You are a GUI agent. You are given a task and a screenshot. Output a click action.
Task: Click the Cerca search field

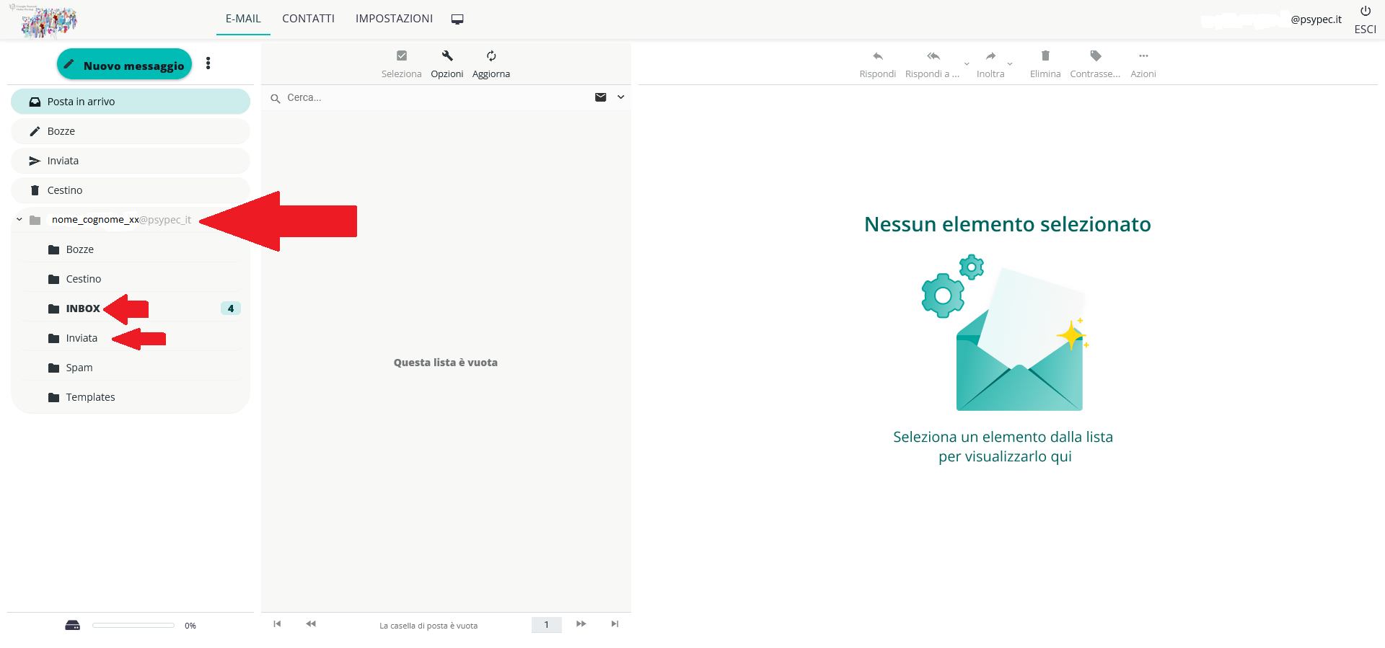pyautogui.click(x=433, y=97)
